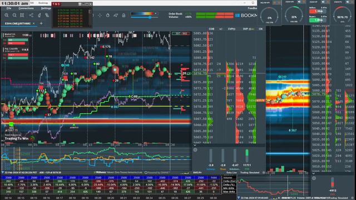Image resolution: width=356 pixels, height=200 pixels.
Task: Select the Min delta row label
Action: (229, 188)
